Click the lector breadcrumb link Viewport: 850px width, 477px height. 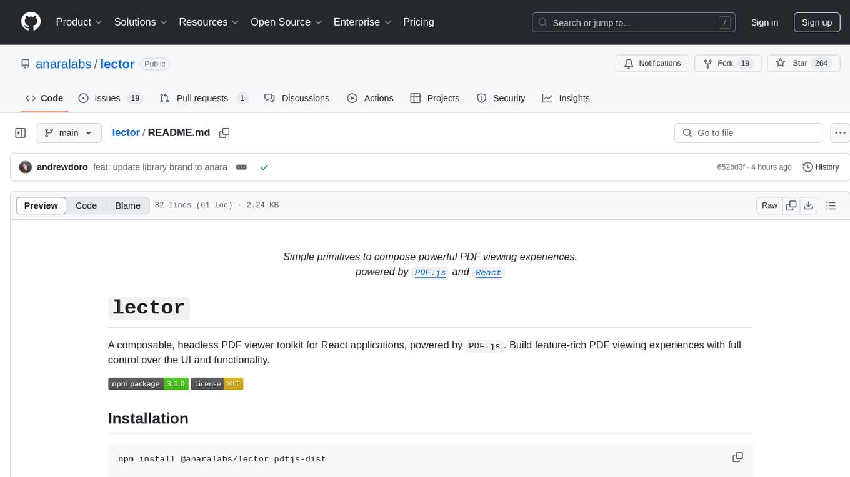(x=126, y=133)
